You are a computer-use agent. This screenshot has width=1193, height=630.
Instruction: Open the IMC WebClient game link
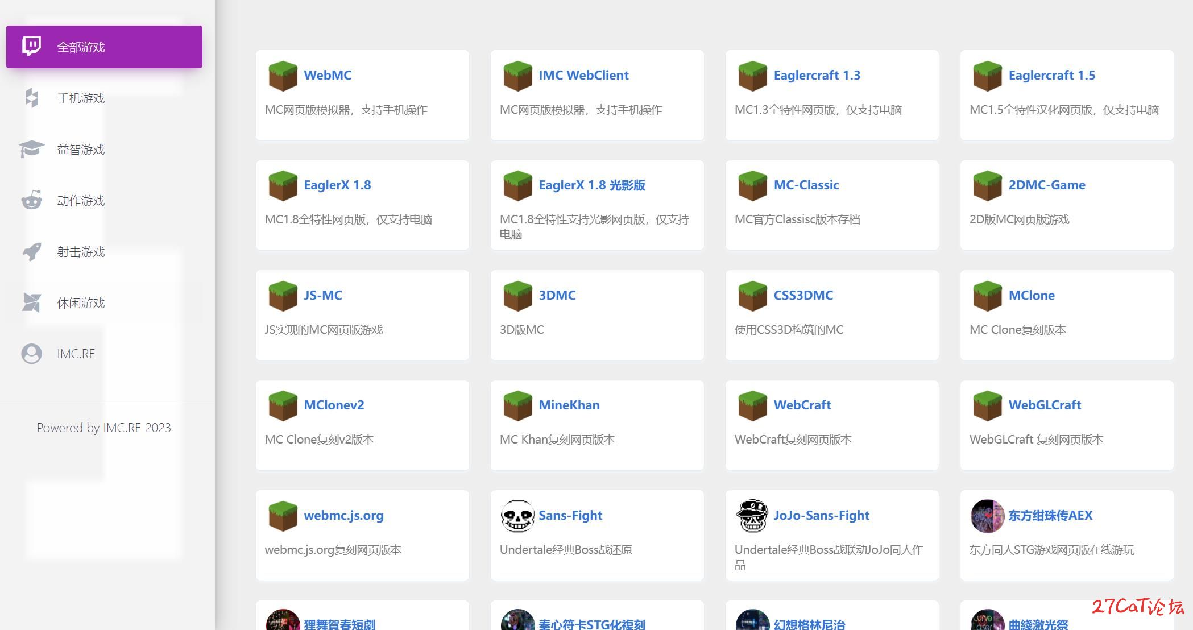tap(583, 75)
